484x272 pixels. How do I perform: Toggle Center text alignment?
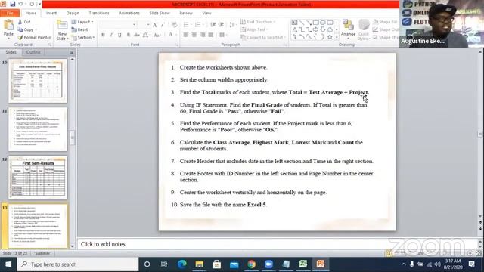tap(194, 35)
